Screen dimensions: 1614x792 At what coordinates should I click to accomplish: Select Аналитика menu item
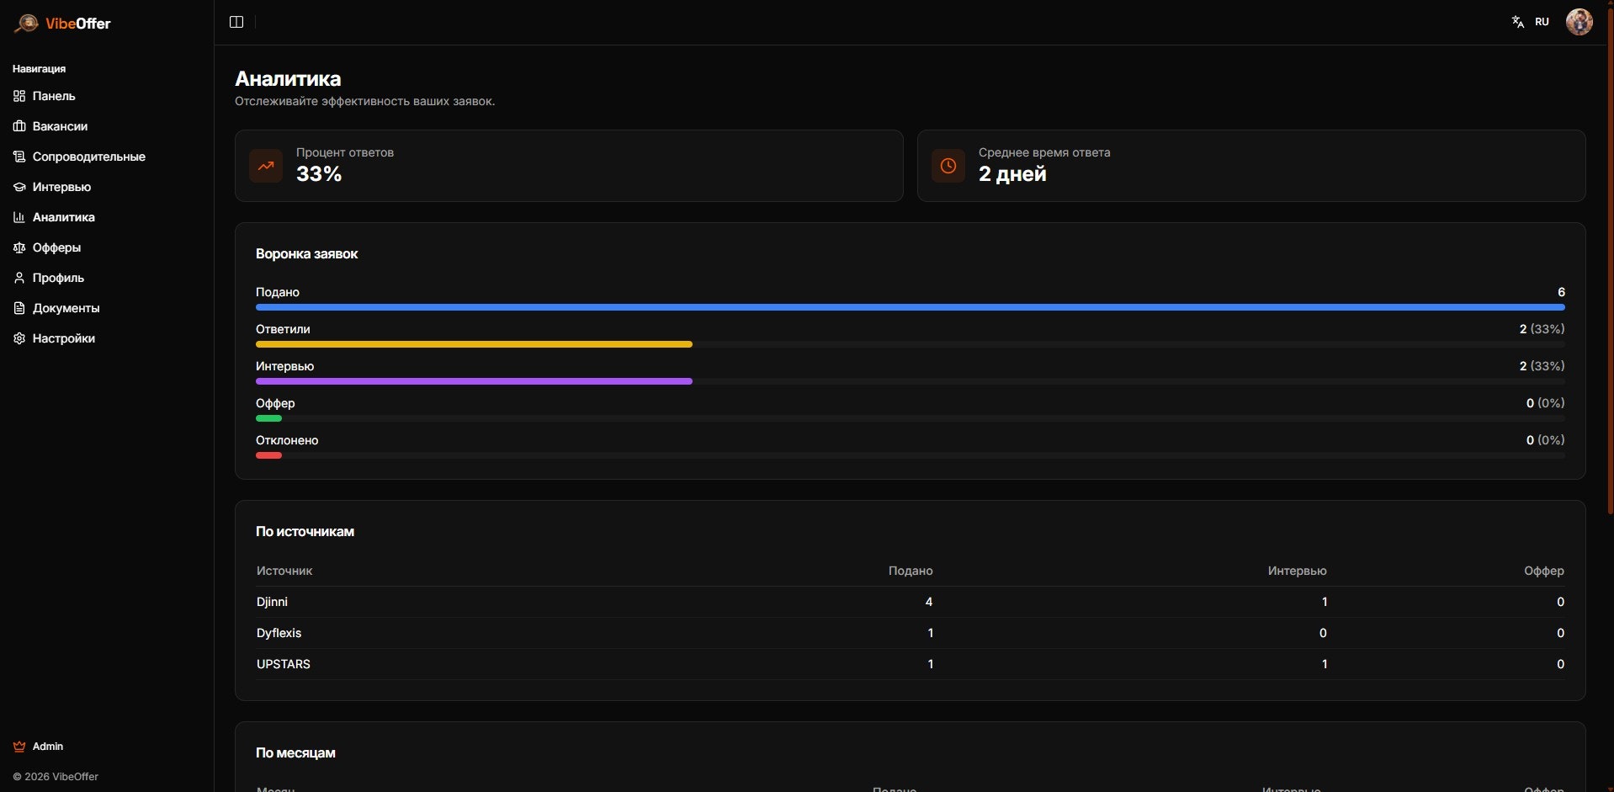tap(64, 217)
